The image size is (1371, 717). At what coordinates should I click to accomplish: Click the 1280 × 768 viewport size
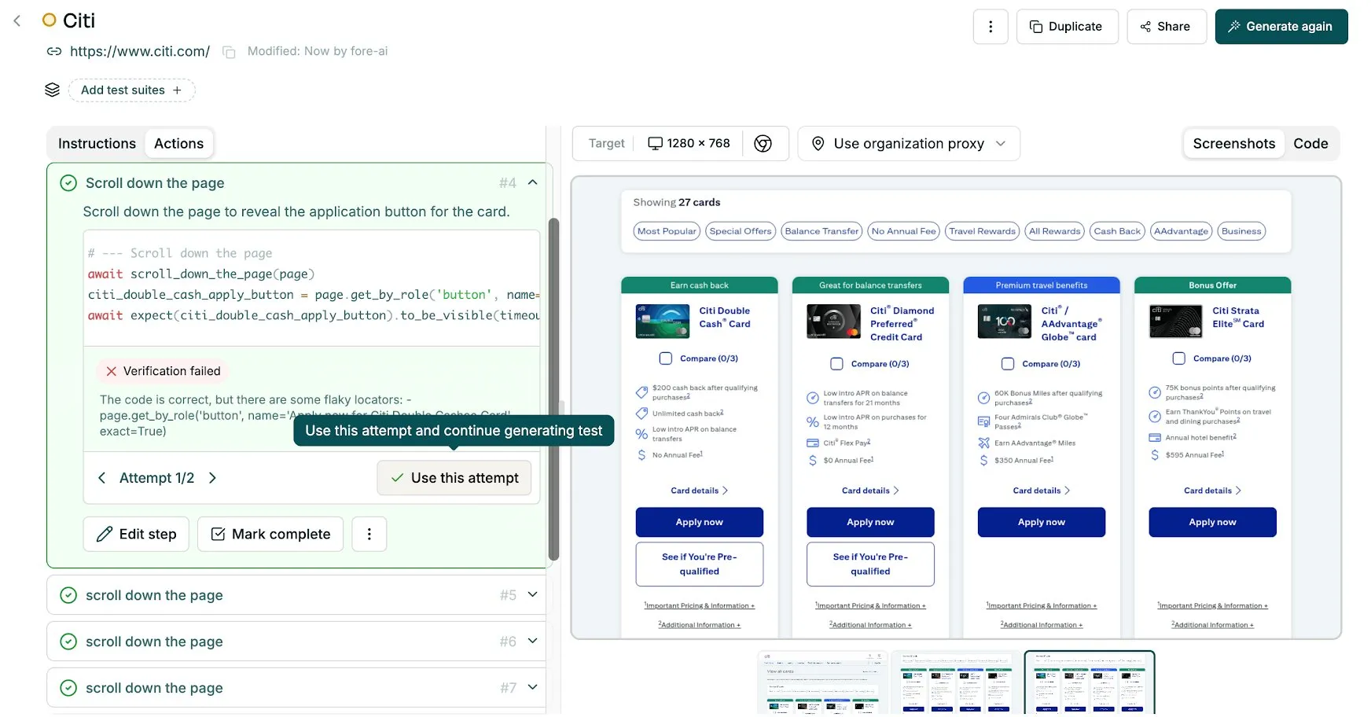click(x=689, y=144)
